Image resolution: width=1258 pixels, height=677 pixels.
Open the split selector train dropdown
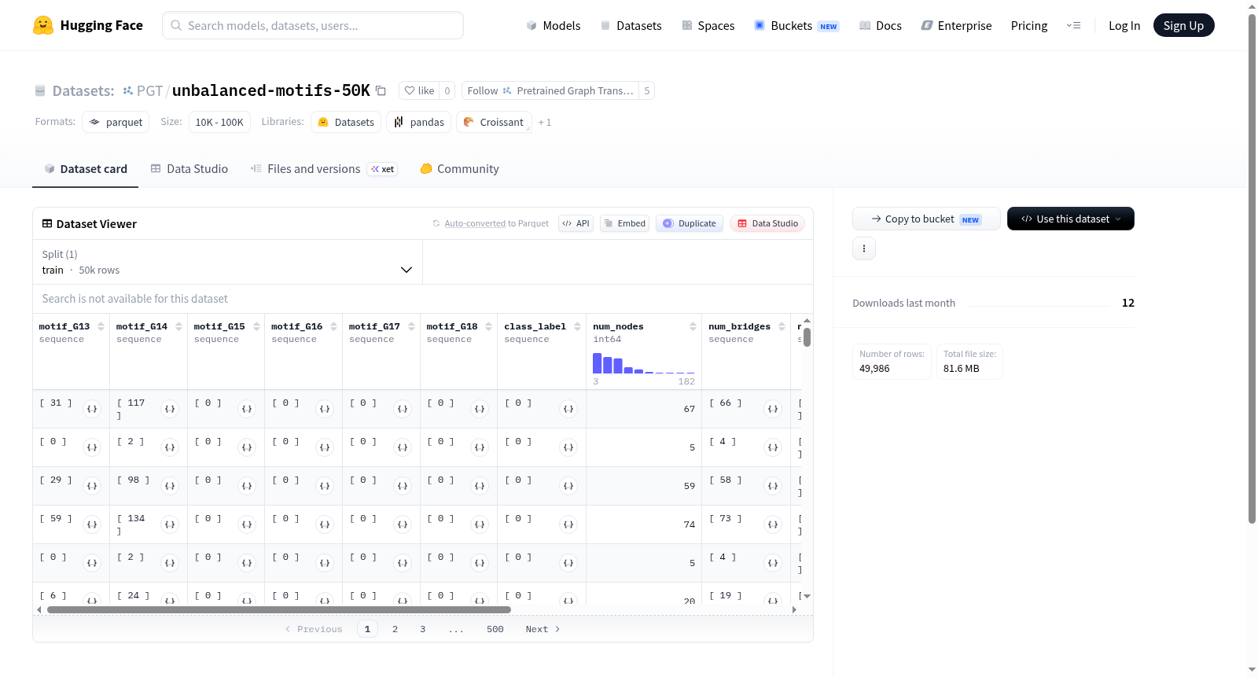[227, 262]
